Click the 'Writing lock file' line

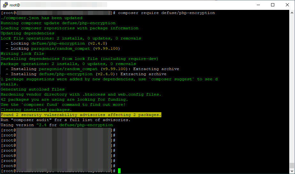click(22, 54)
